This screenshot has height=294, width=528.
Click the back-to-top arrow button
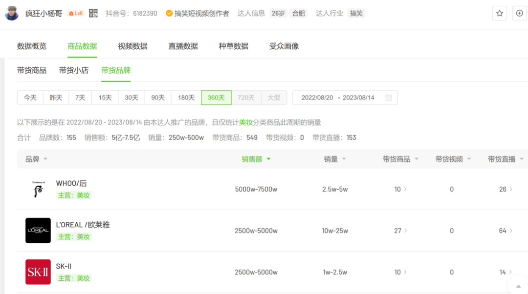[x=519, y=286]
